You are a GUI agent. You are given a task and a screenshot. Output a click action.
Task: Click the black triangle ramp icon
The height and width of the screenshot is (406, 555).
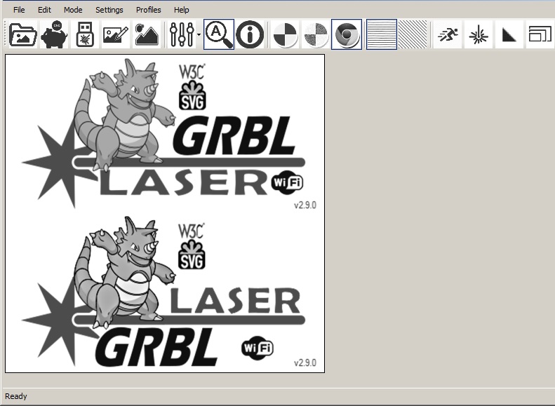509,34
